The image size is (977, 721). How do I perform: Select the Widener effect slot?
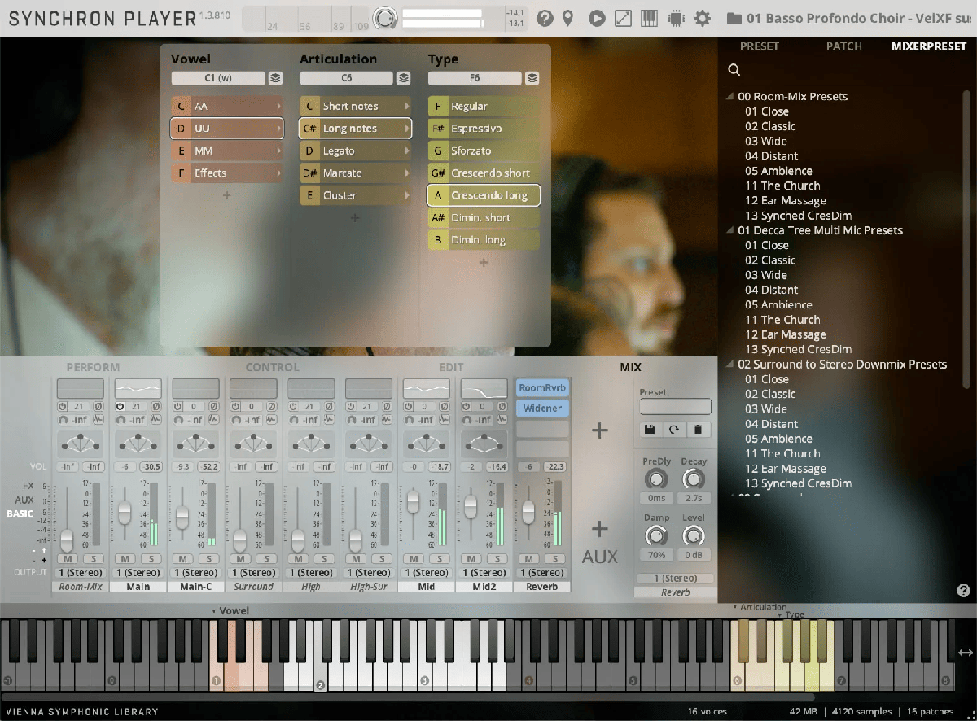pos(542,409)
